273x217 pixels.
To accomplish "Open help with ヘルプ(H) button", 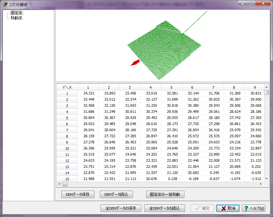I will coord(254,208).
